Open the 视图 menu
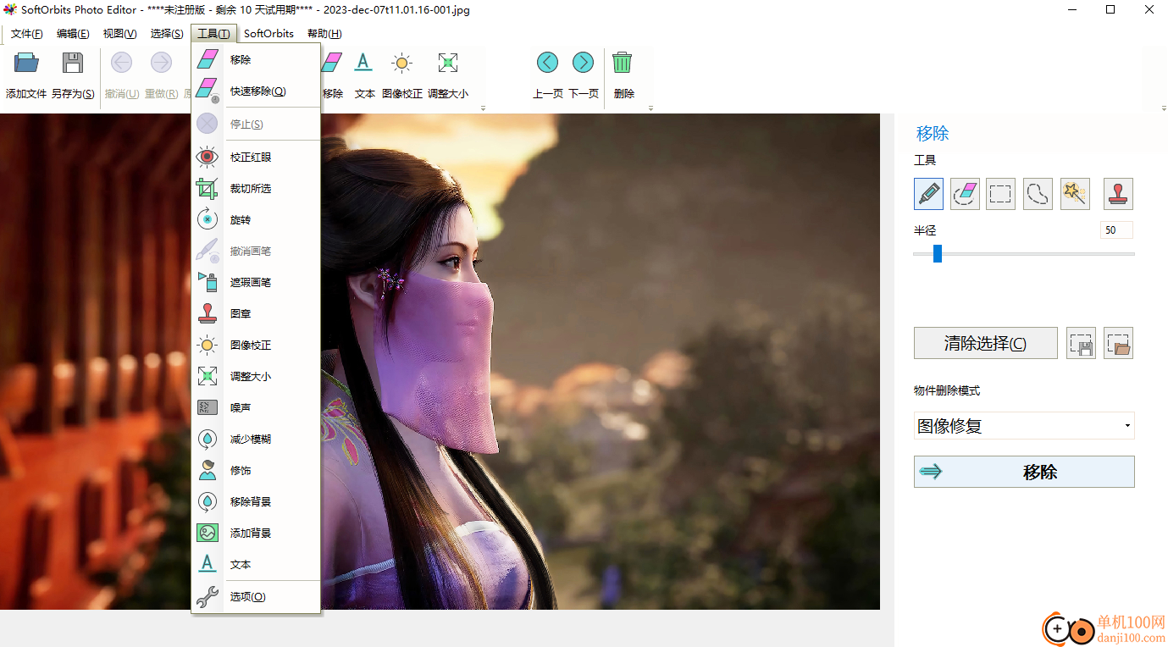Screen dimensions: 1168x647 pos(119,34)
